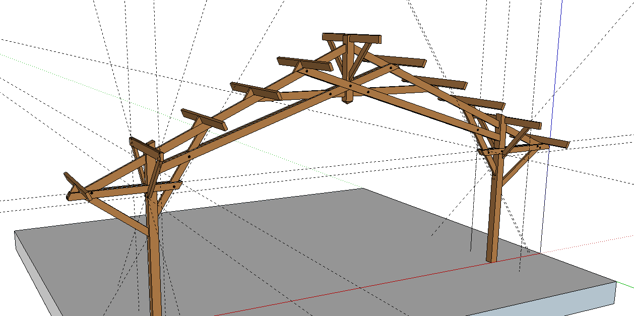Viewport: 634px width, 316px height.
Task: Click the center peg on the king post joint
Action: (350, 86)
